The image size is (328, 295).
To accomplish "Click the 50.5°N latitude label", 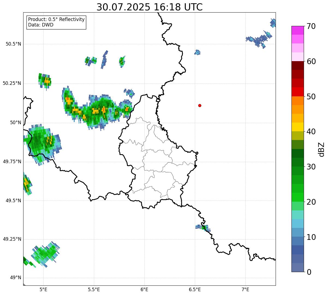I will (x=13, y=44).
